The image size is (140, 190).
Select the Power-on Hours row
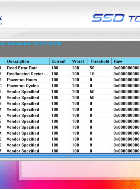(x=70, y=80)
